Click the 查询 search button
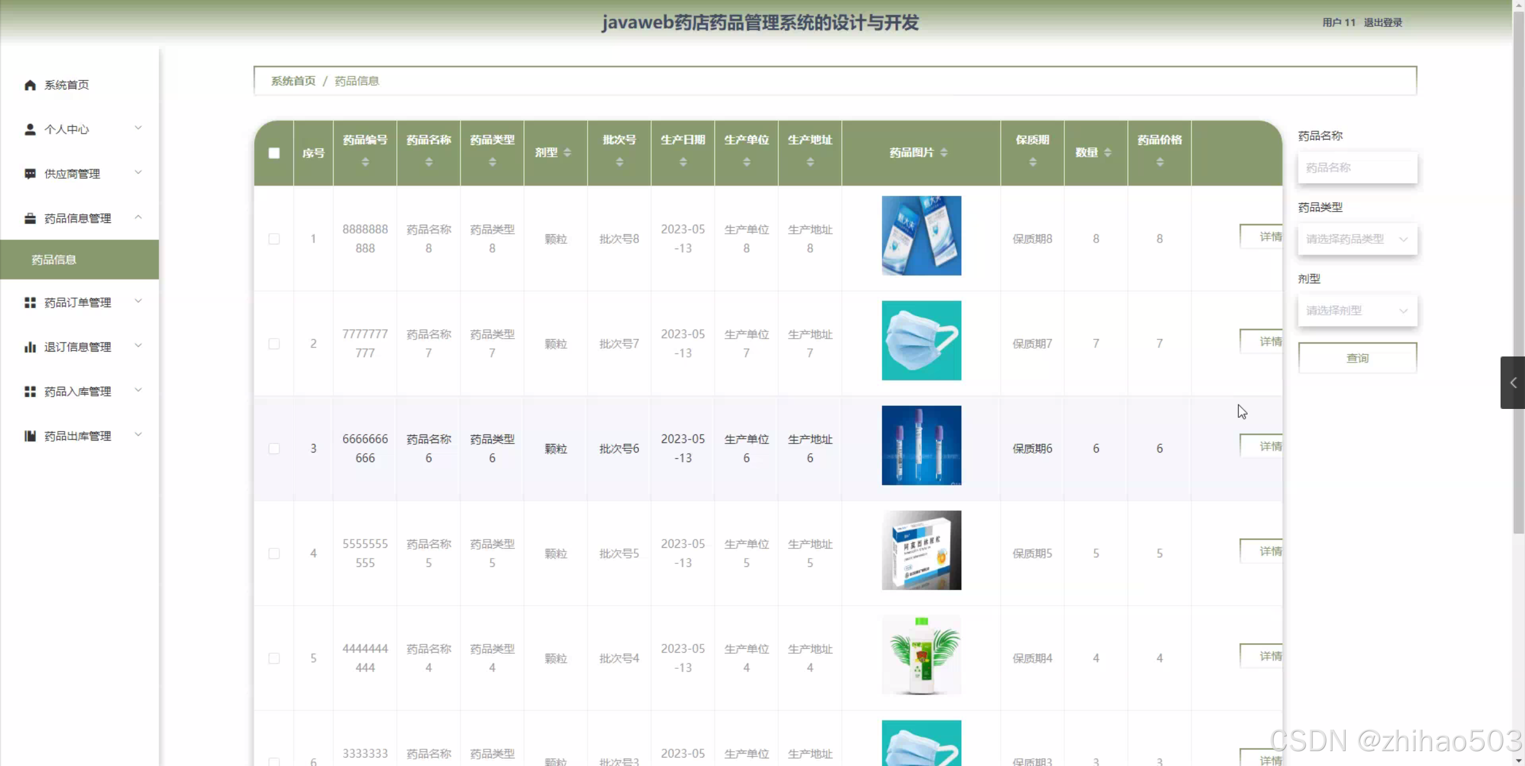 [x=1357, y=358]
